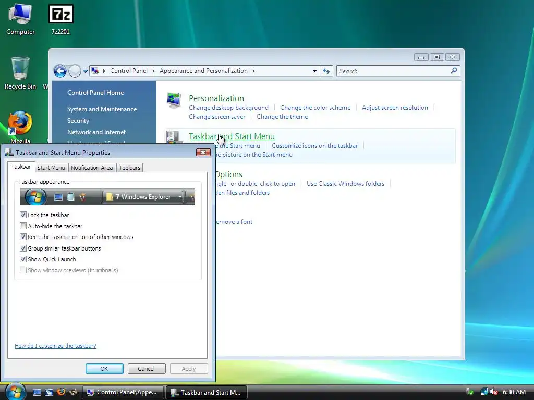Viewport: 534px width, 400px height.
Task: Toggle Lock the taskbar checkbox
Action: coord(23,215)
